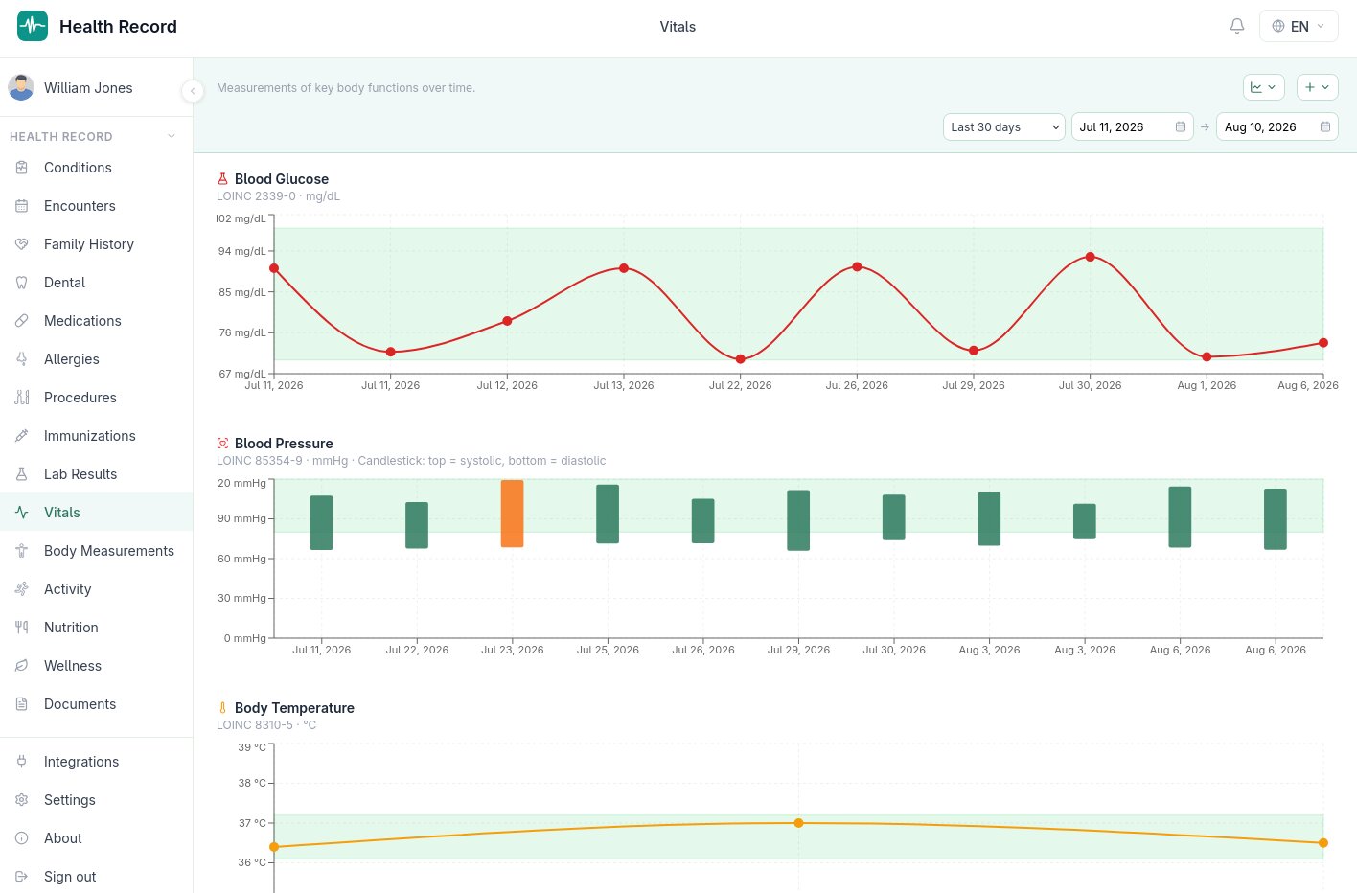Open Family History section
The width and height of the screenshot is (1357, 893).
[96, 244]
